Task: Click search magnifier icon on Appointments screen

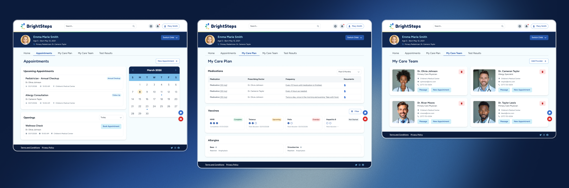Action: [x=134, y=26]
